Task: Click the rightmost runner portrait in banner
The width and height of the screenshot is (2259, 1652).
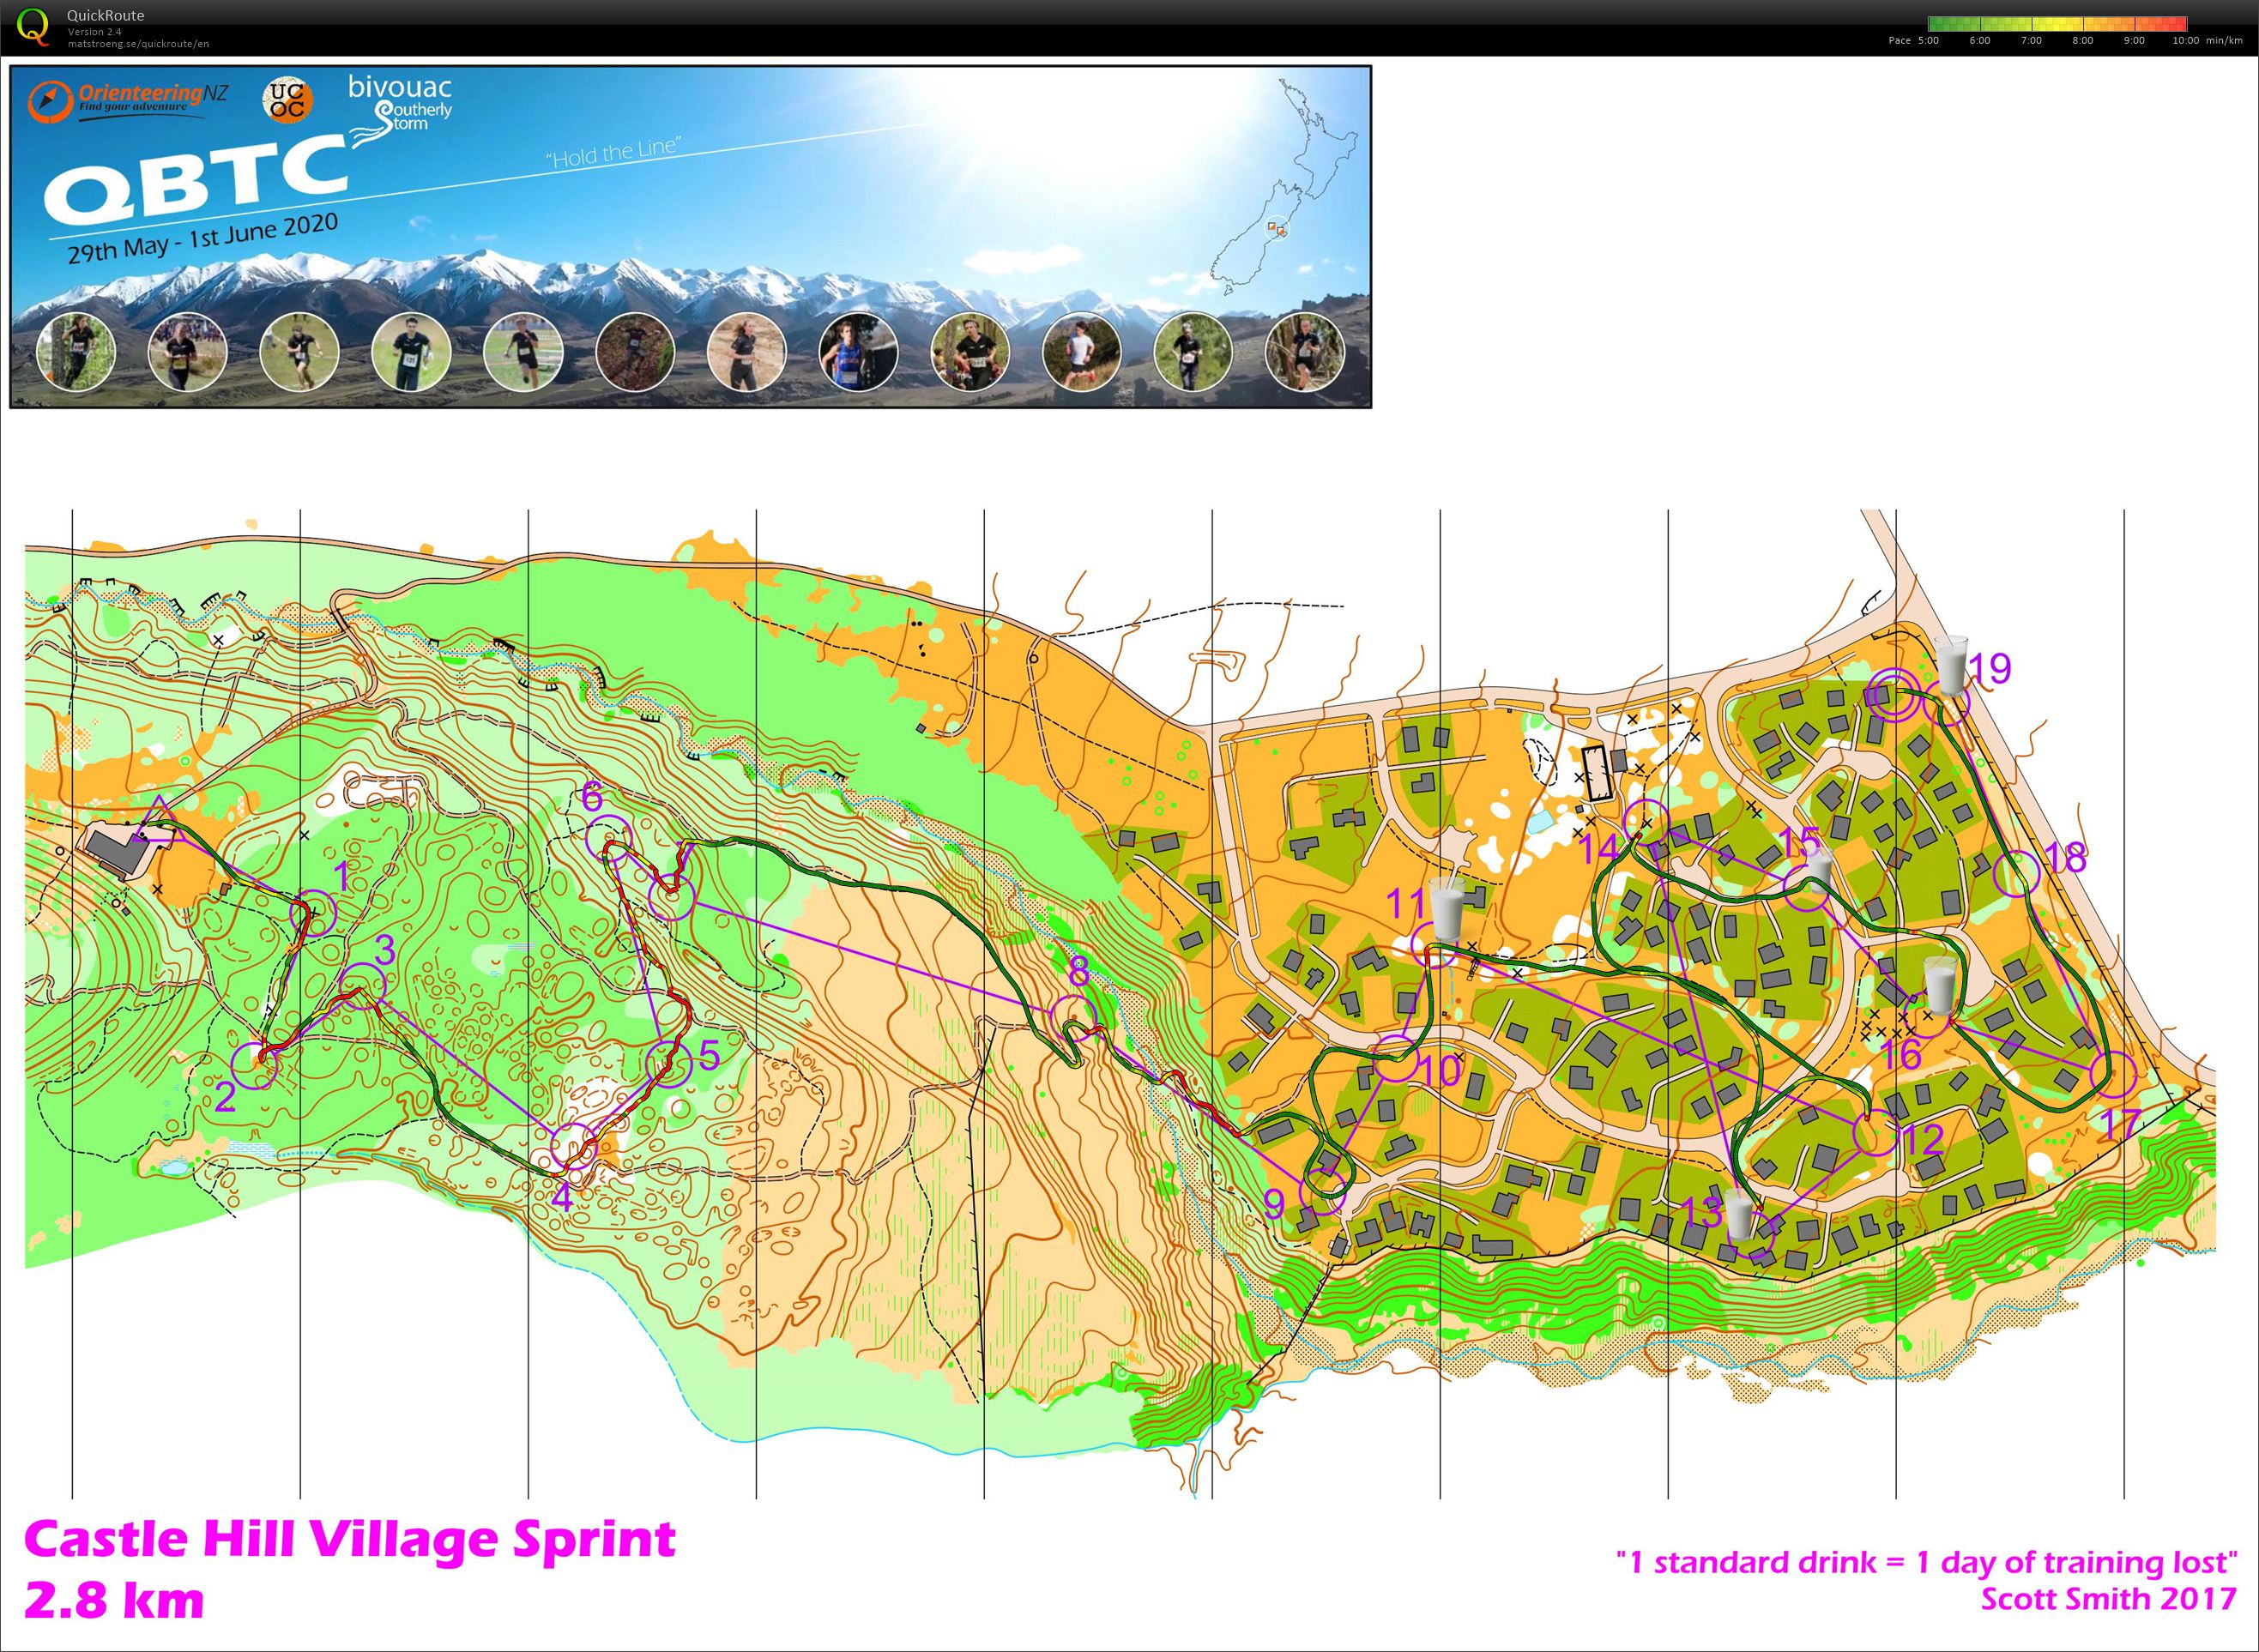Action: coord(1305,352)
